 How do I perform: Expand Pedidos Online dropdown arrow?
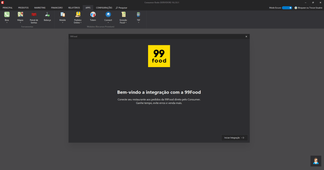tap(81, 22)
